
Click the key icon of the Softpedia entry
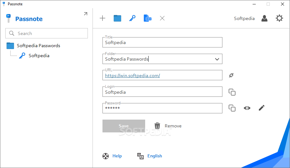[x=22, y=56]
